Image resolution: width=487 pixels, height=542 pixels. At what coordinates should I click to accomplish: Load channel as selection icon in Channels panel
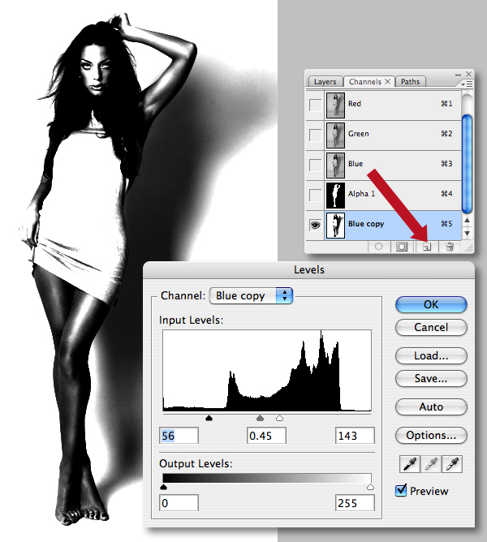(x=379, y=247)
